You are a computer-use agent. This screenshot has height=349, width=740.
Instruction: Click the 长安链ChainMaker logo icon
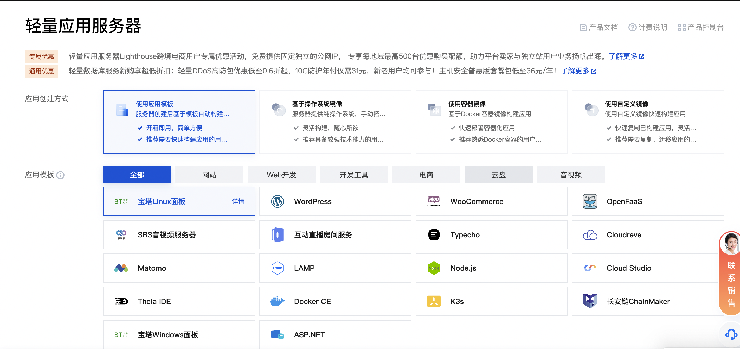tap(590, 302)
